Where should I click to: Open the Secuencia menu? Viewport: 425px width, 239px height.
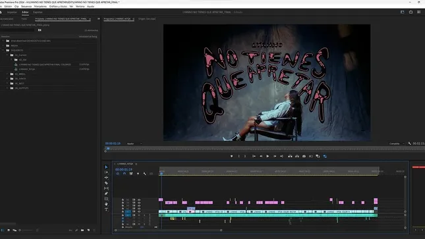coord(26,6)
